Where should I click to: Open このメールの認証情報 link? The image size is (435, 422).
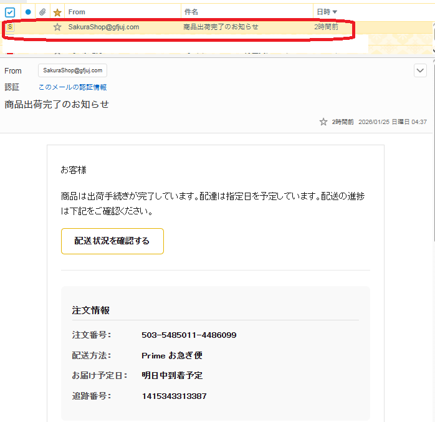pyautogui.click(x=73, y=87)
